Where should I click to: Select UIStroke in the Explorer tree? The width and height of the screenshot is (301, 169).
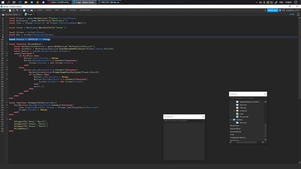tap(243, 108)
